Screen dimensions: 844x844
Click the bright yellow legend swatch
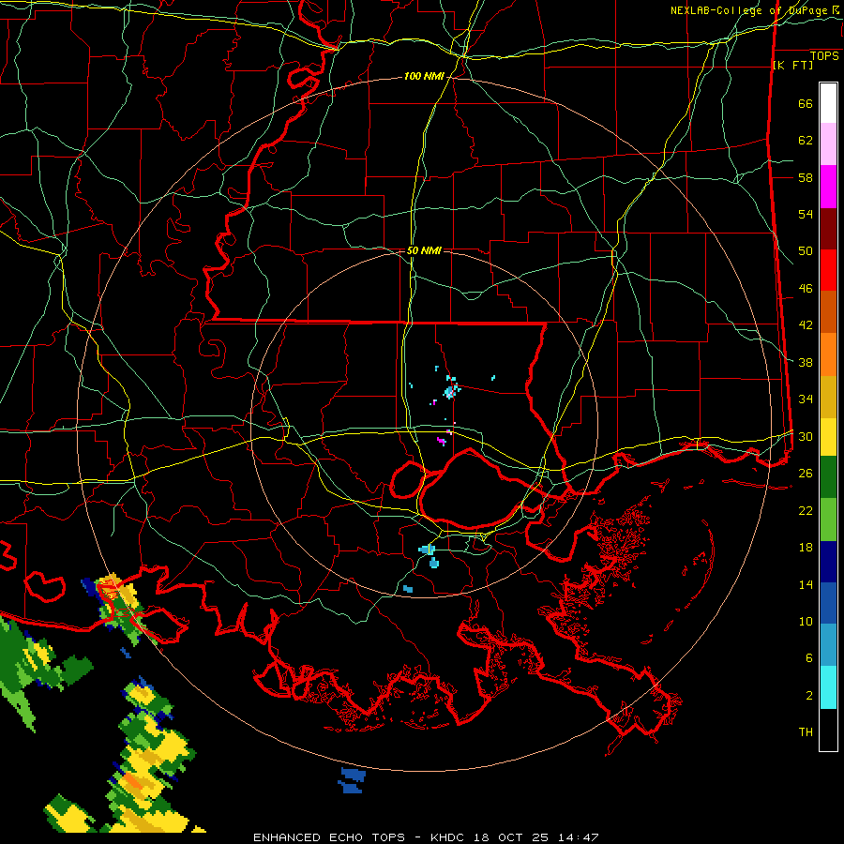[828, 437]
